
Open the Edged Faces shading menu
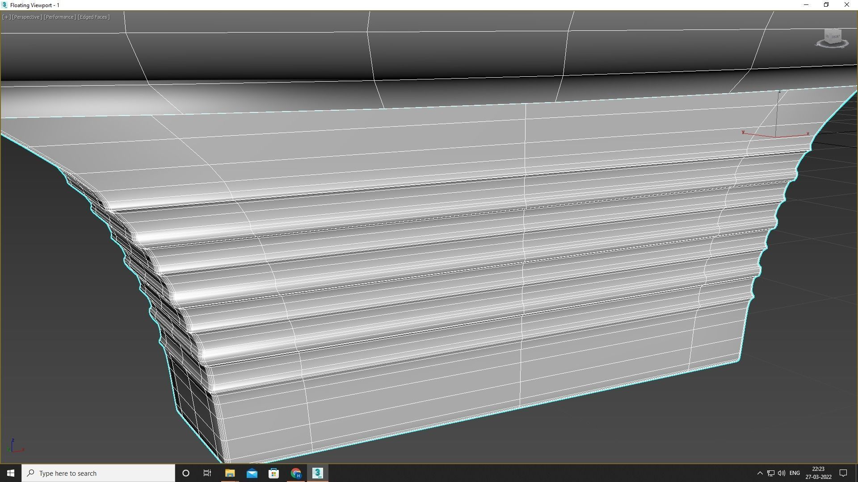pyautogui.click(x=93, y=17)
